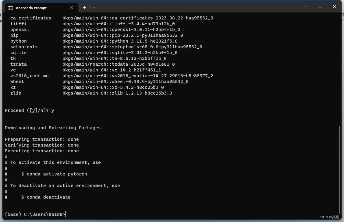Image resolution: width=344 pixels, height=222 pixels.
Task: Click the 'setuptools' package name
Action: pyautogui.click(x=24, y=47)
